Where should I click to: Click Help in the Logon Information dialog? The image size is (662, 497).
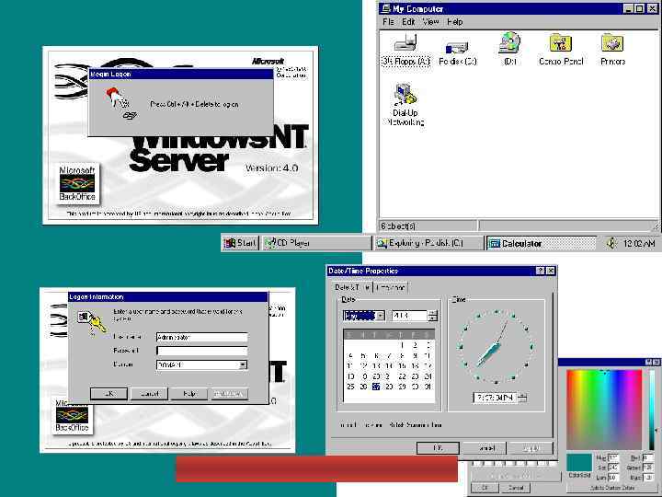(189, 394)
